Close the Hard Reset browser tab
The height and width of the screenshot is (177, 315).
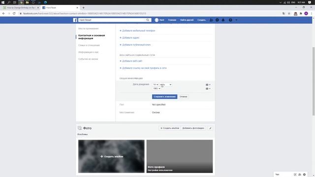[77, 8]
